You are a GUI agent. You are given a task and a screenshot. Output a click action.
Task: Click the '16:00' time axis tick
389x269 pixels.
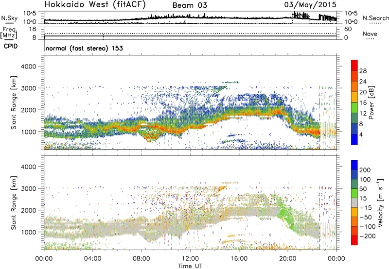tap(239, 259)
